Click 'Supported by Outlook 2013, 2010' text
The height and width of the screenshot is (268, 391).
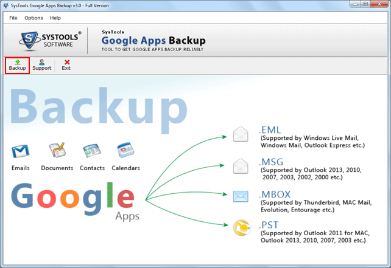[x=311, y=170]
